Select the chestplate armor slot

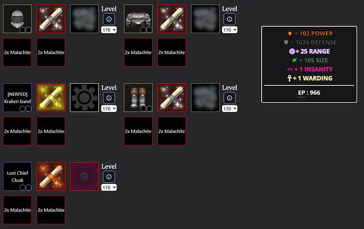pos(138,19)
